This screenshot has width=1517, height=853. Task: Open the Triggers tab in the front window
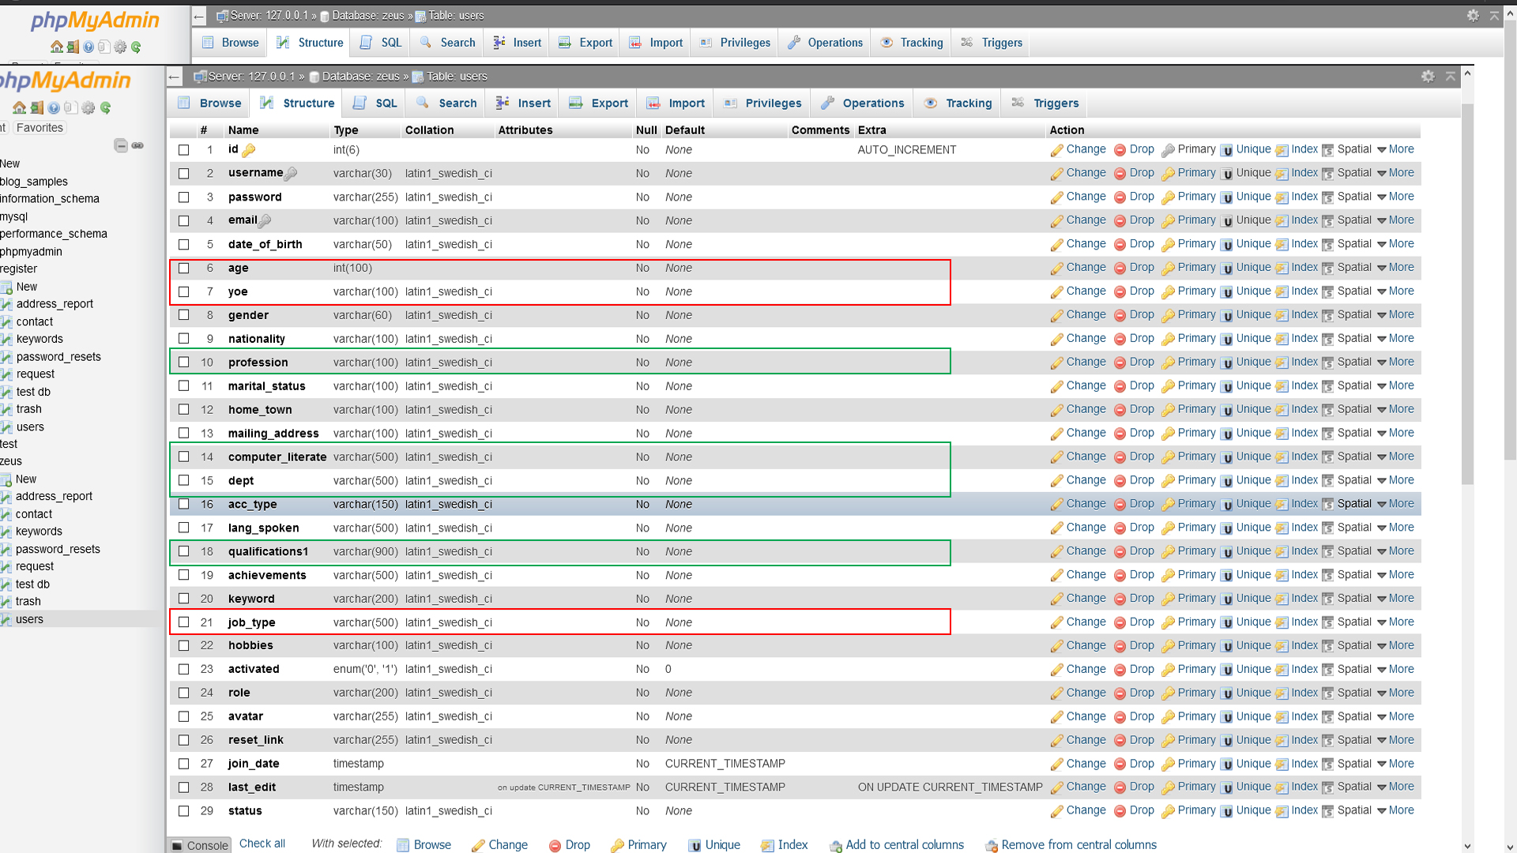pos(1045,103)
